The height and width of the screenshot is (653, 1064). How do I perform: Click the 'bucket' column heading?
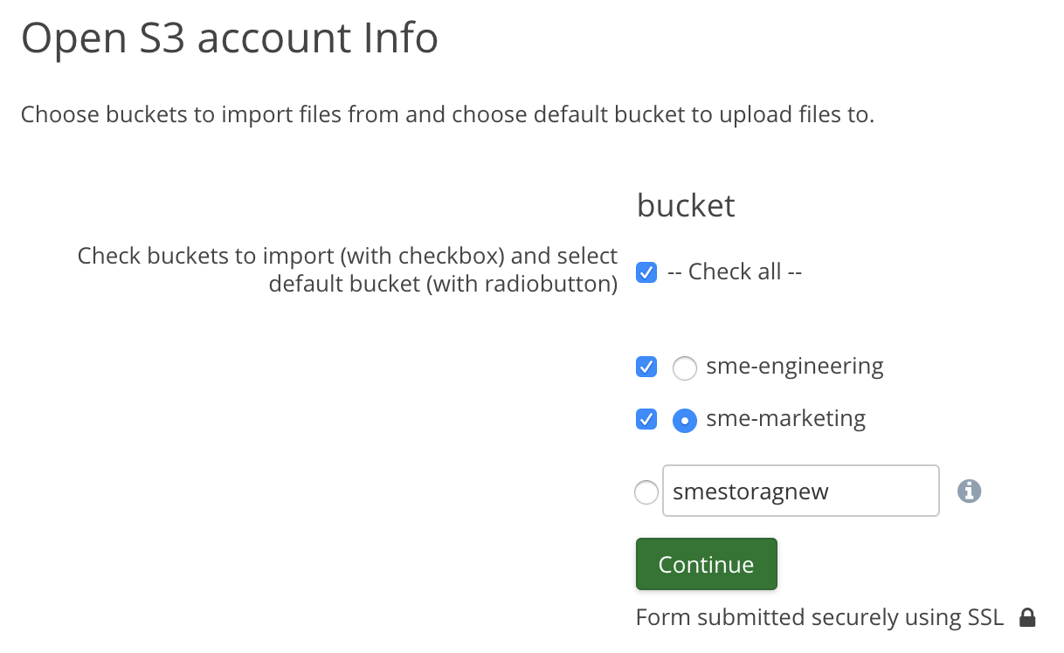tap(686, 205)
